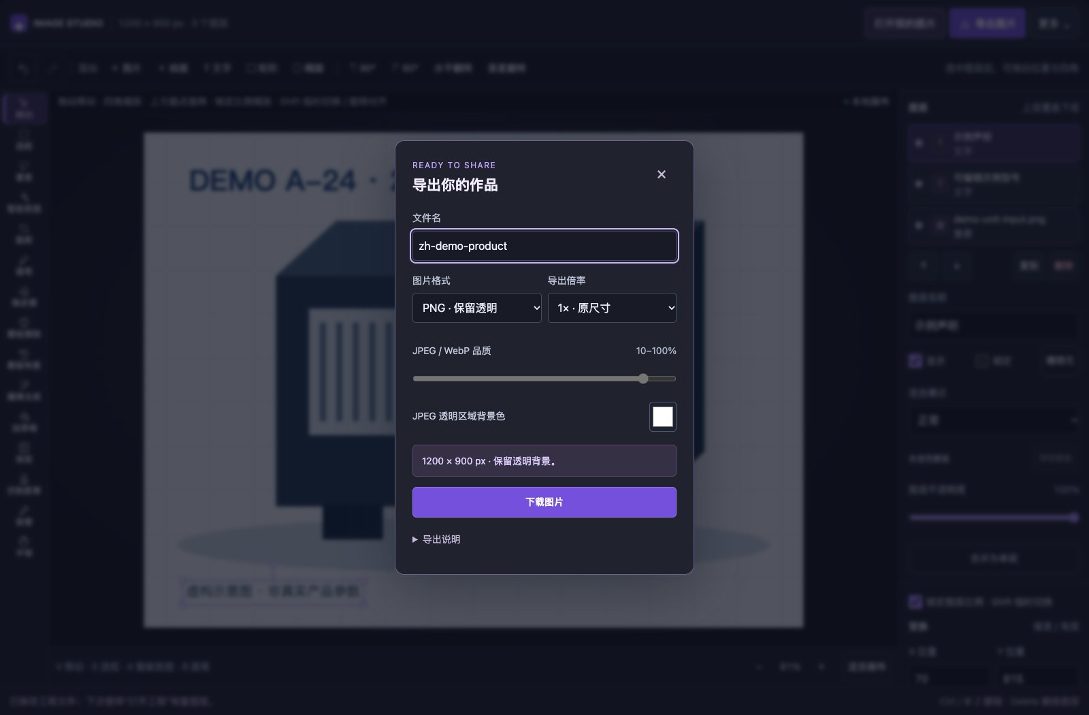Screen dimensions: 1089x715
Task: Click the 下载图片 button
Action: click(544, 502)
